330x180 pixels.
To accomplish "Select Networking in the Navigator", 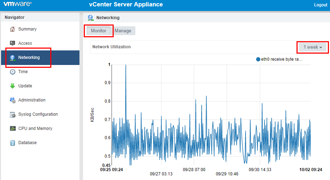I will pyautogui.click(x=40, y=58).
